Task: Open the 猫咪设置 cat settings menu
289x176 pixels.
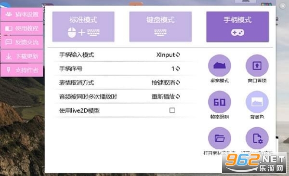Action: (22, 14)
